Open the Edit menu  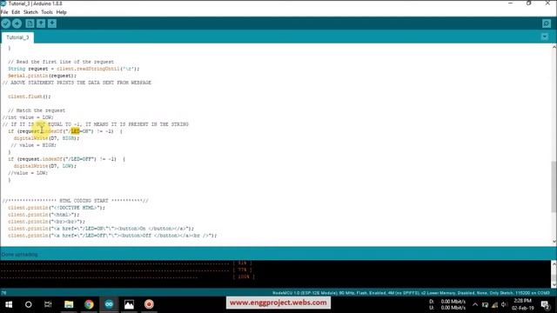pos(16,12)
